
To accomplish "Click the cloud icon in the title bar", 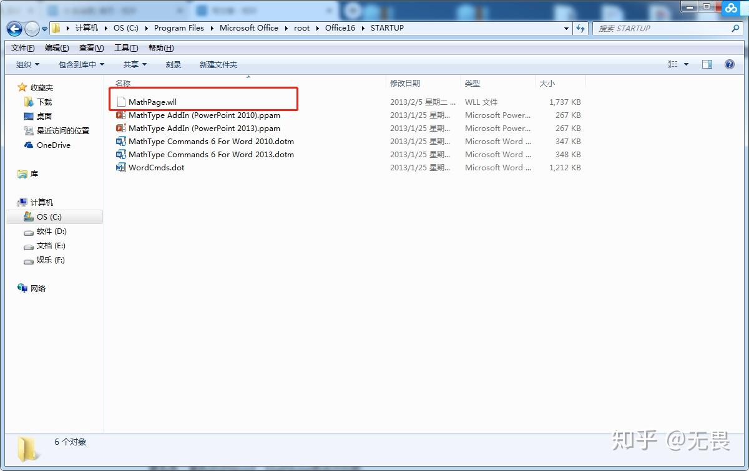I will [730, 7].
